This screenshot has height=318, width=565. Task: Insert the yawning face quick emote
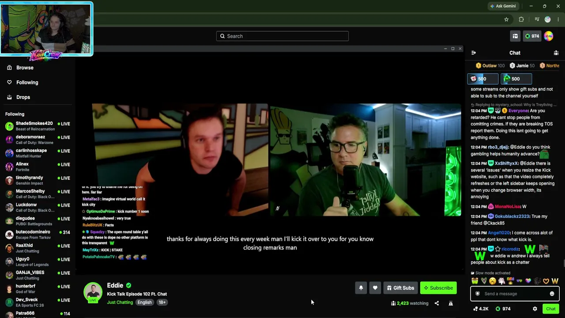493,281
